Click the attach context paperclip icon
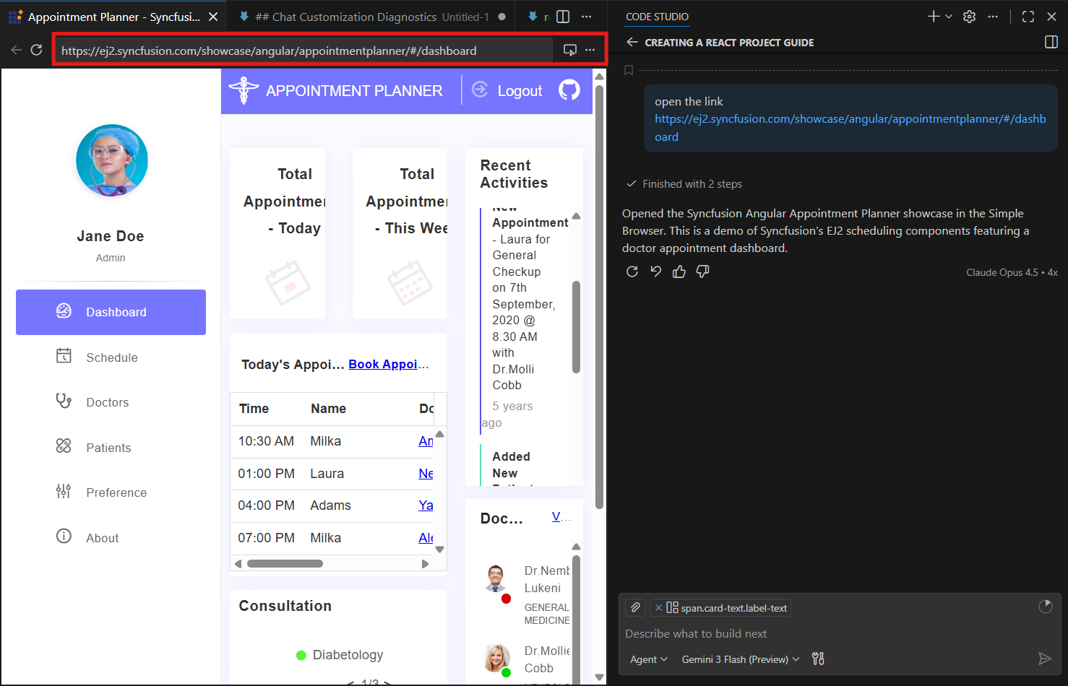This screenshot has width=1068, height=686. point(635,608)
